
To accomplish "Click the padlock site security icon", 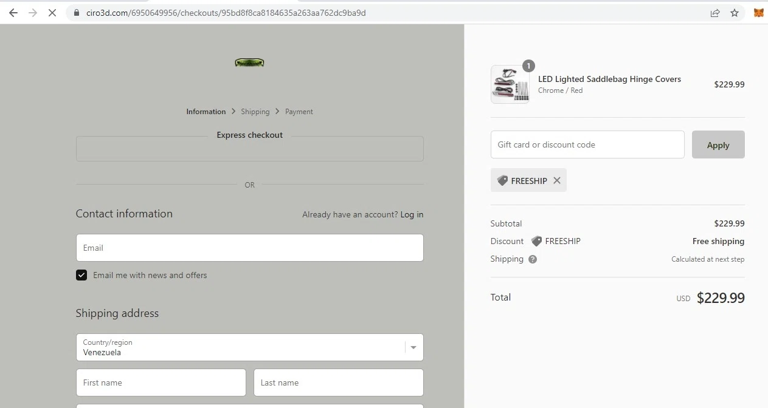I will coord(76,13).
